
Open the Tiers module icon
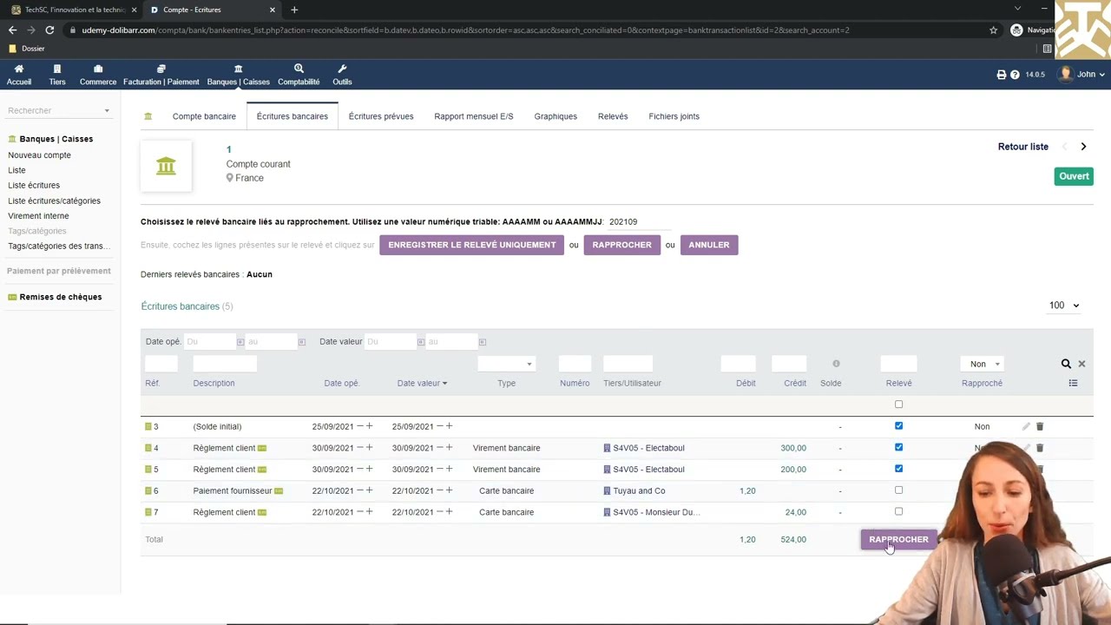coord(57,69)
